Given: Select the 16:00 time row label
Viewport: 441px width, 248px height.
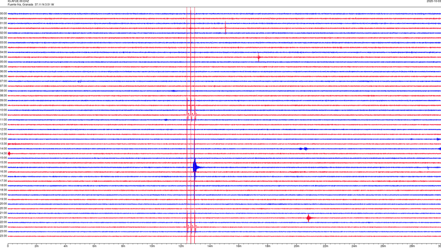Looking at the screenshot, I should [4, 167].
